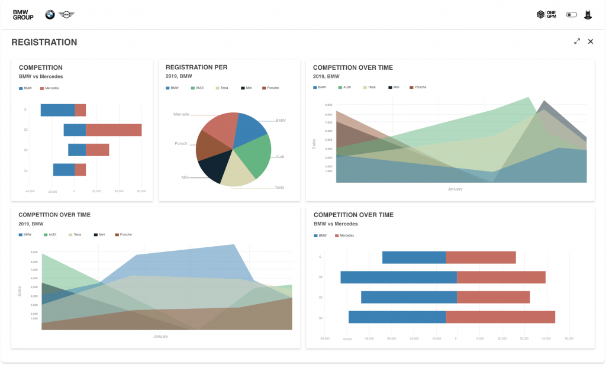Click the 'REGISTRATION PER' card title
Viewport: 606px width, 365px height.
click(196, 67)
